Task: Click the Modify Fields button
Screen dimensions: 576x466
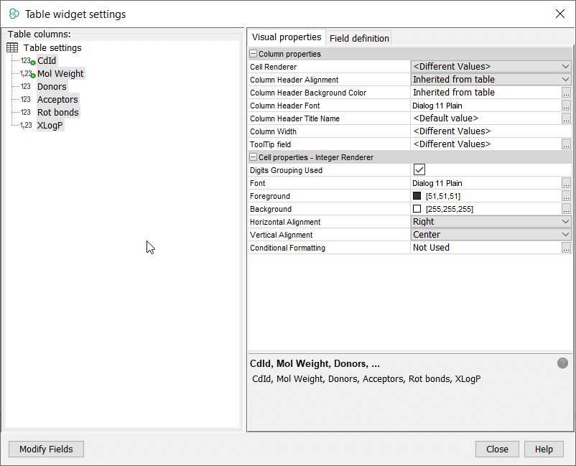Action: [x=46, y=449]
